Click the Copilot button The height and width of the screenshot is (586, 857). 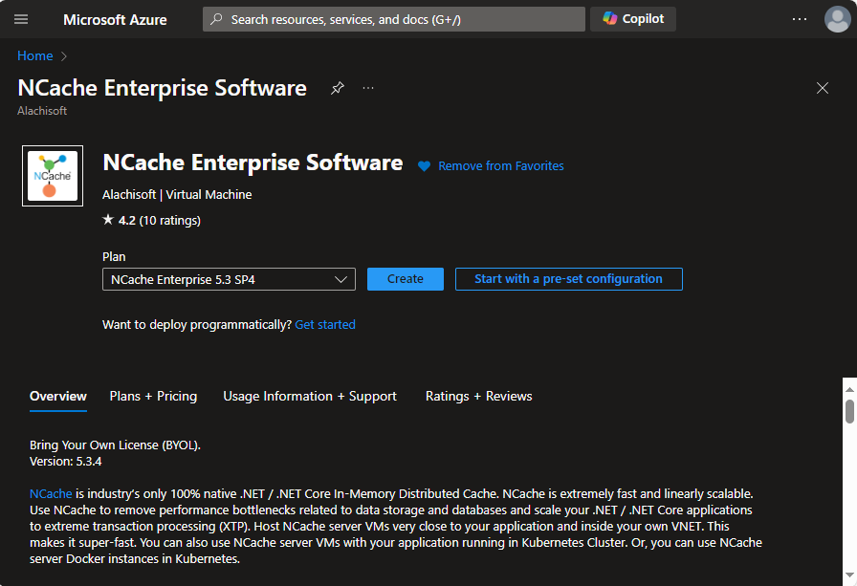point(633,19)
